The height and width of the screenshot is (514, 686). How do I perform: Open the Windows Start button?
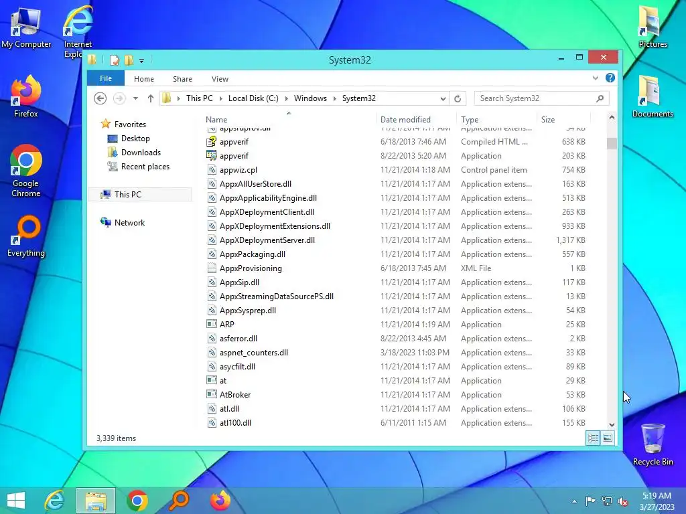[x=16, y=501]
